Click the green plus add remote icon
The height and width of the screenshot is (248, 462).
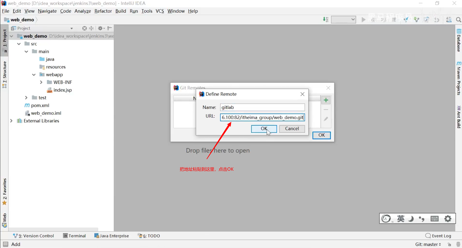pos(326,100)
